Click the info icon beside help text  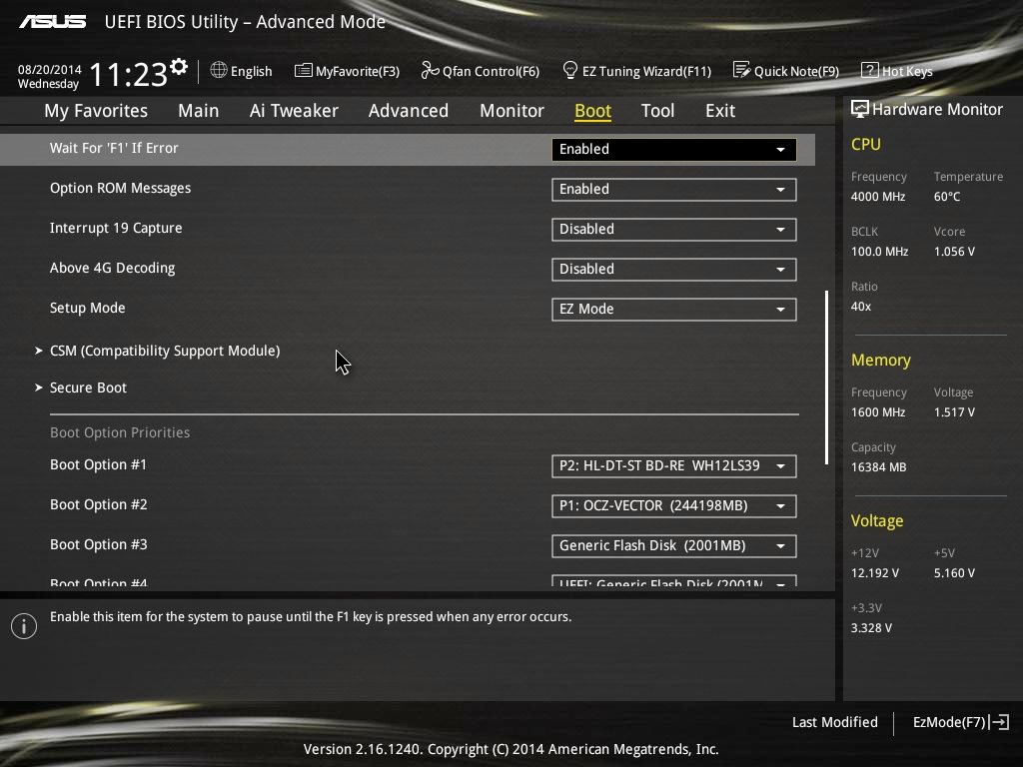pos(24,626)
